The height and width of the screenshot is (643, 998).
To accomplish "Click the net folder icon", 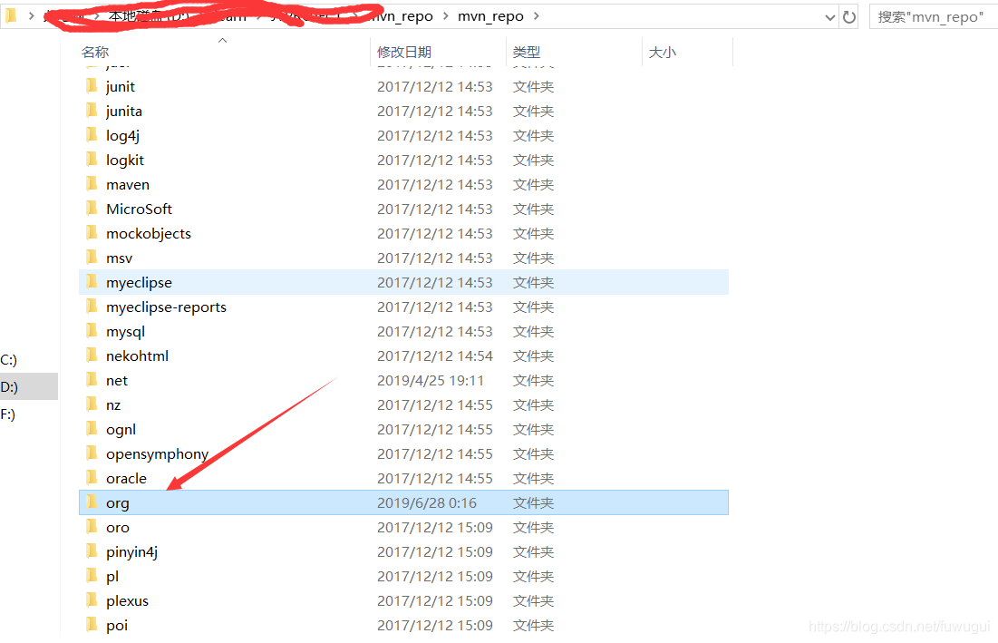I will pos(92,380).
